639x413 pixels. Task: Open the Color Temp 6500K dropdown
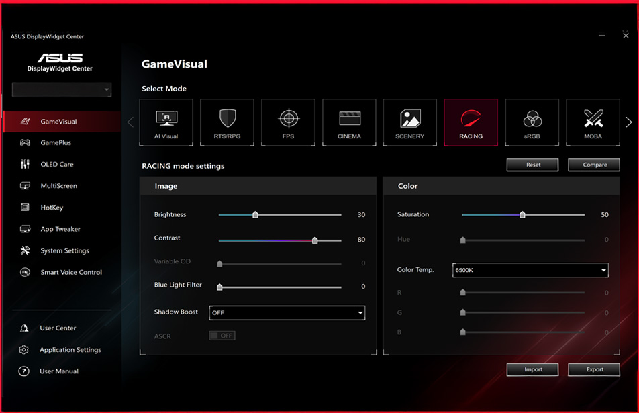pyautogui.click(x=530, y=270)
